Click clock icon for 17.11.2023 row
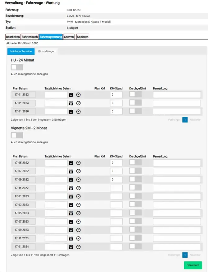 pyautogui.click(x=79, y=238)
